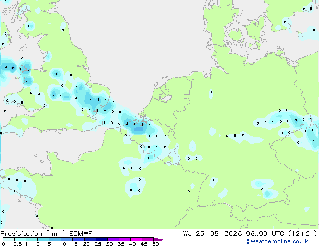
Task: Click the 1–2 mm legend swatch
Action: point(32,239)
